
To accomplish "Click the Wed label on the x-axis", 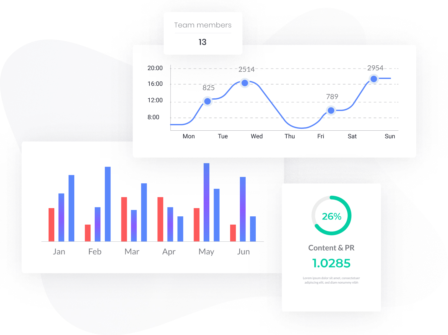I will [257, 136].
